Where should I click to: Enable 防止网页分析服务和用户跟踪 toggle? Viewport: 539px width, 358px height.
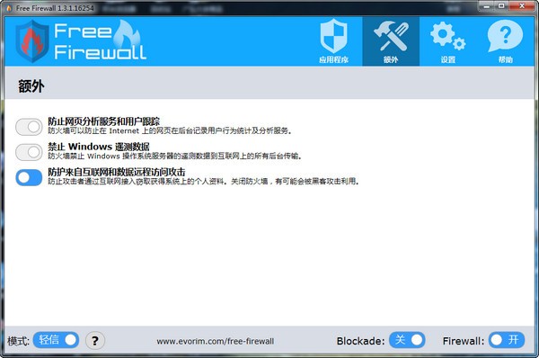pyautogui.click(x=29, y=127)
